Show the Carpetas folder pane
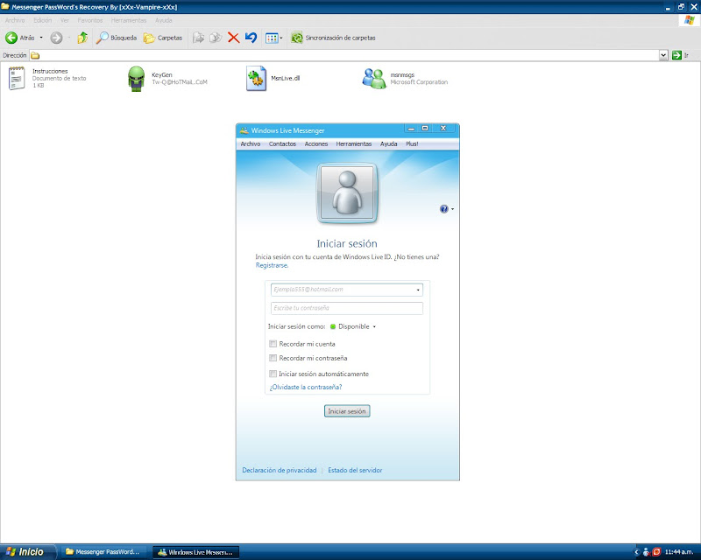The height and width of the screenshot is (560, 701). (x=163, y=38)
